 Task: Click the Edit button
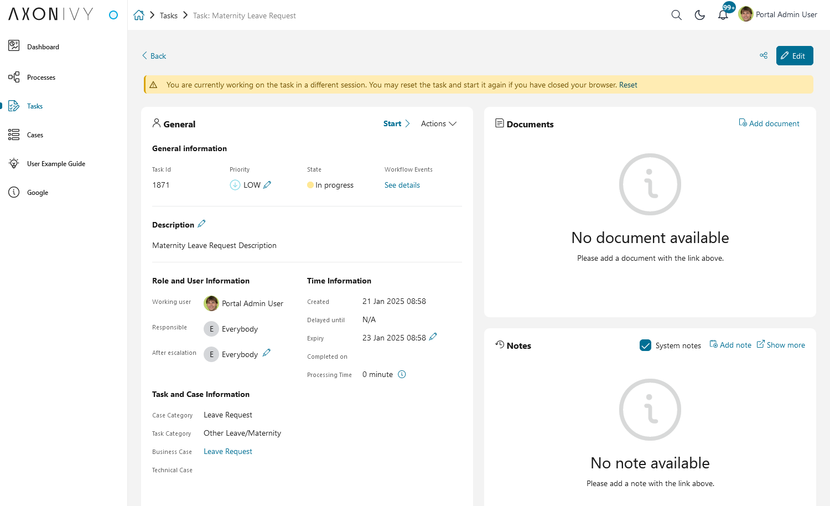tap(795, 55)
